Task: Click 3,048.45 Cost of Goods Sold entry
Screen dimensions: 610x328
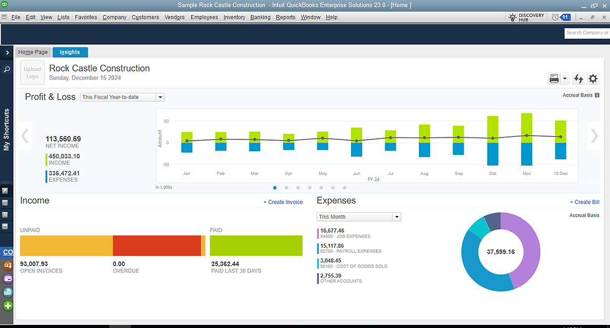Action: point(354,263)
